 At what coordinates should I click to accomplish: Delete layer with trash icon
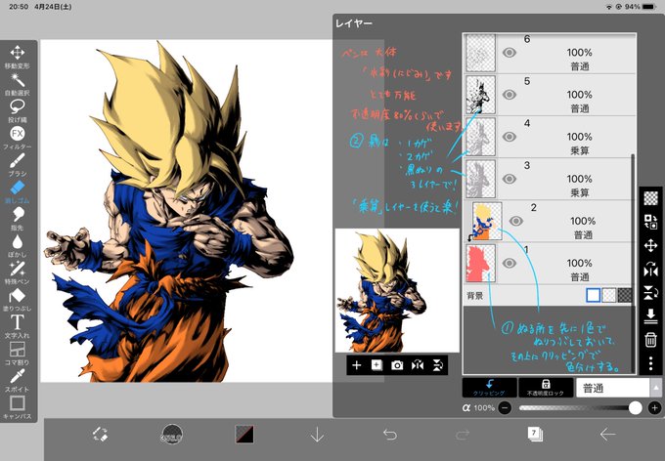point(650,340)
